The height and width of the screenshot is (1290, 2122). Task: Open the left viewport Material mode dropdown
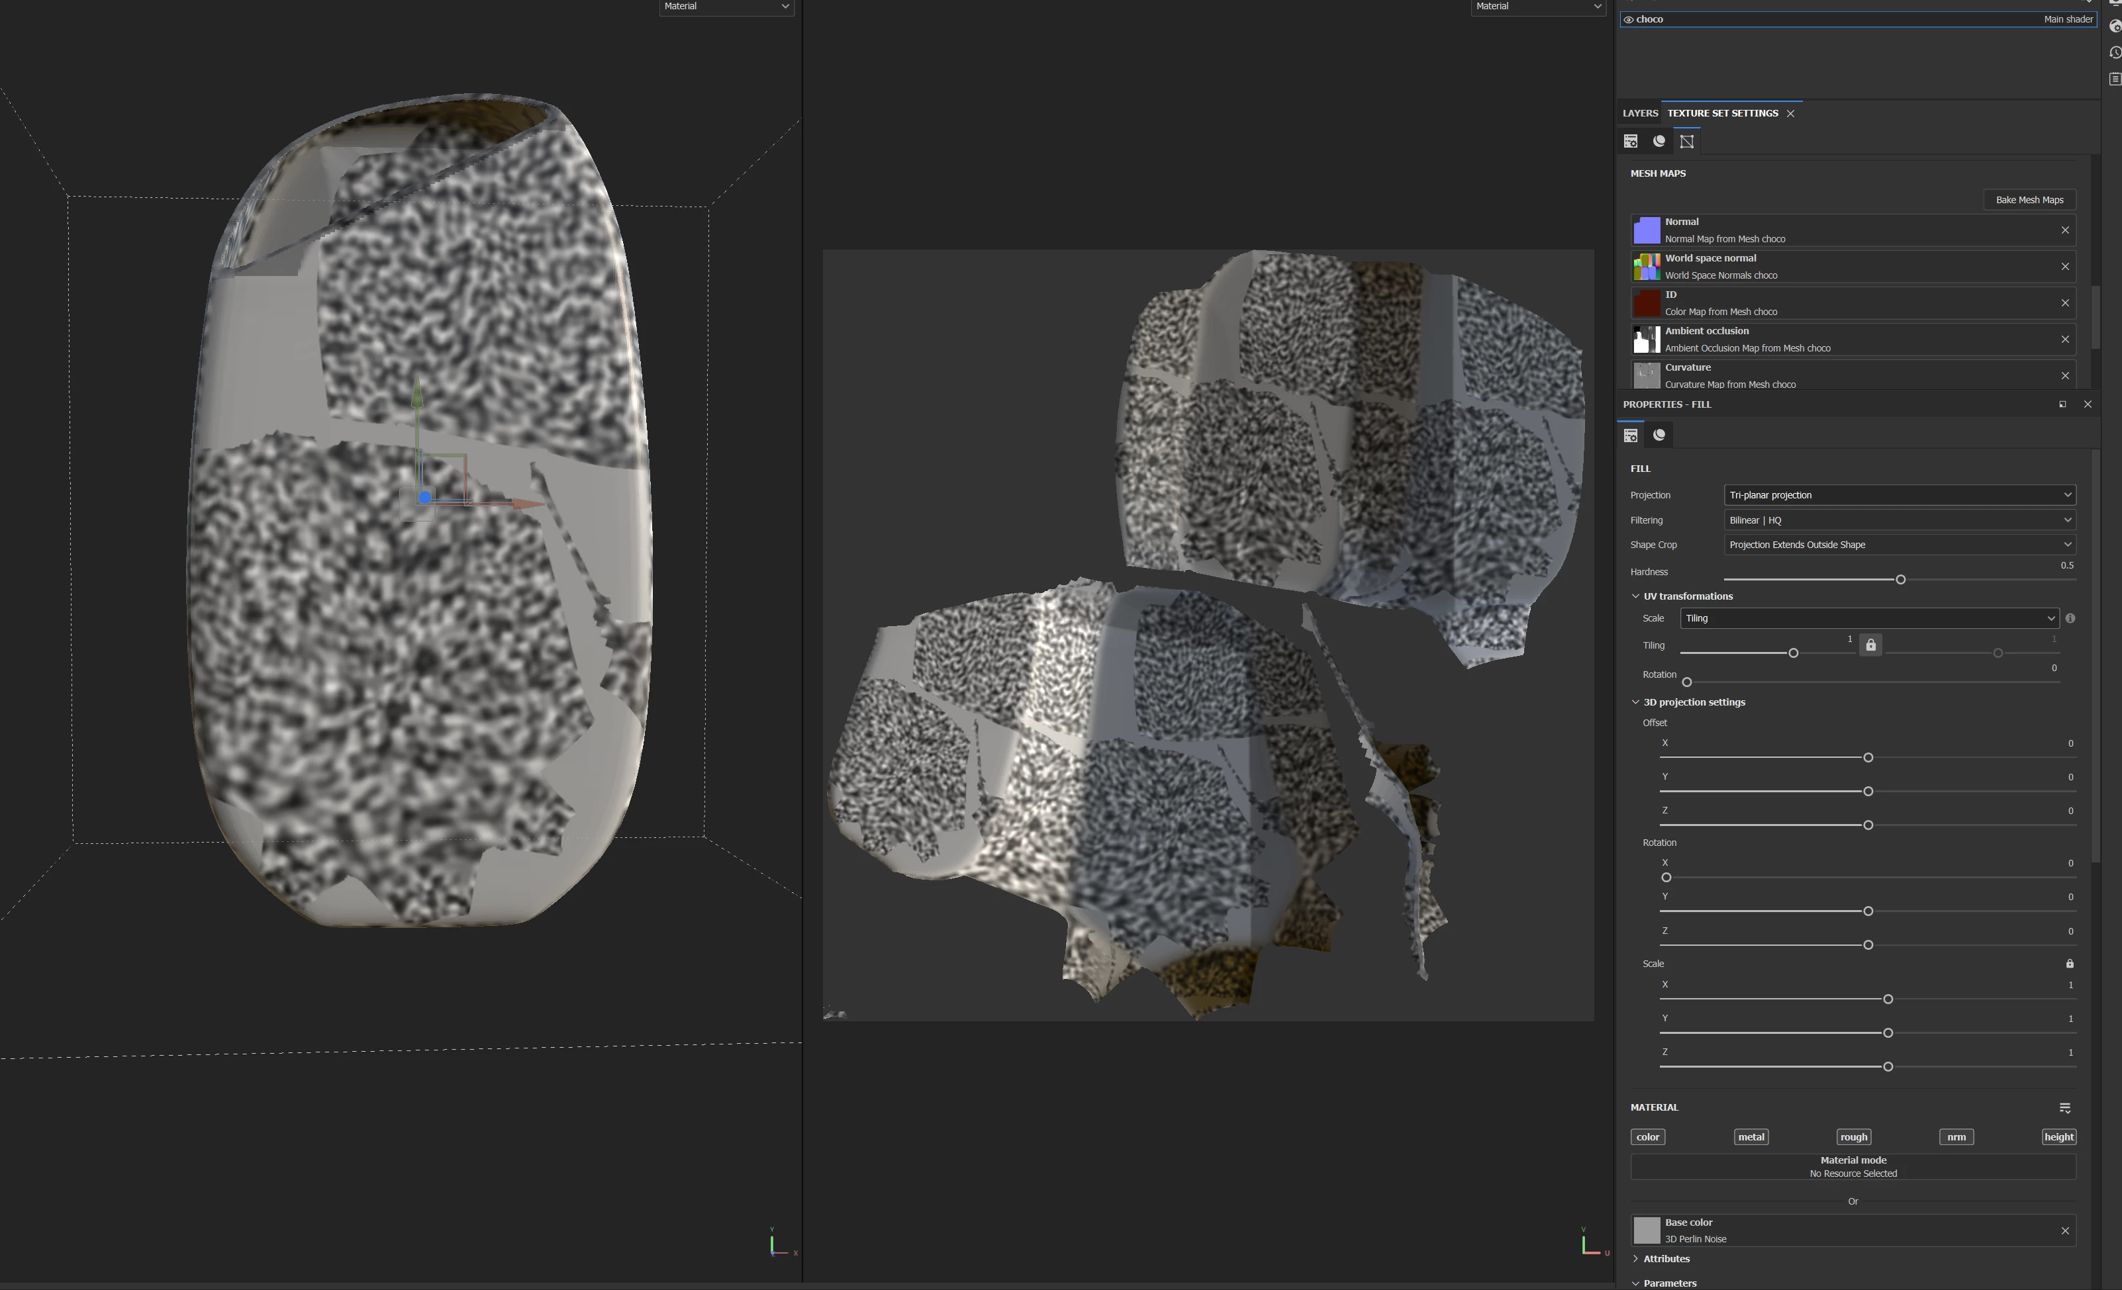point(725,7)
